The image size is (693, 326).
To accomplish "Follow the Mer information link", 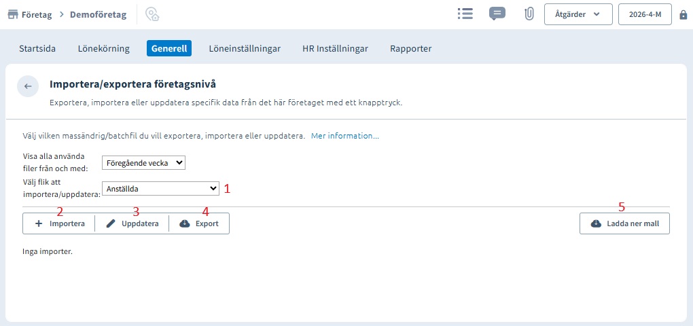I will (x=344, y=136).
